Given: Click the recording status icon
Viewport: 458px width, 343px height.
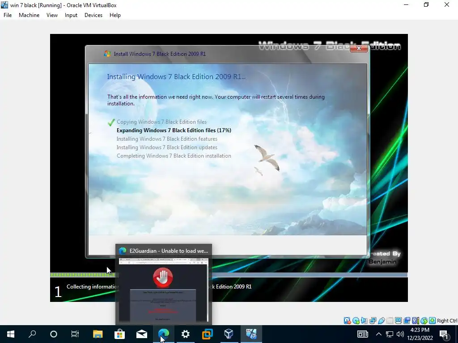Looking at the screenshot, I should (x=407, y=321).
